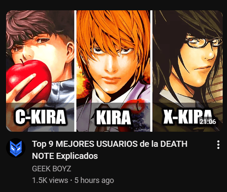Click the video title Top 9 MEJORES USUARIOS
Viewport: 227px width, 192px height.
click(110, 150)
